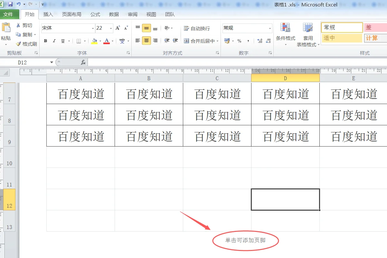Apply the 计算 (Calculation) cell style

(375, 38)
